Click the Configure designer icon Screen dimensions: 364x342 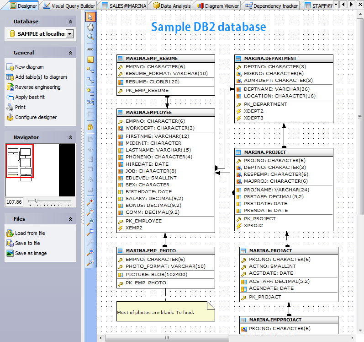[10, 117]
